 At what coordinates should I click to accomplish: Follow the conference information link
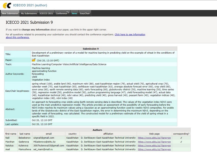click(130, 34)
